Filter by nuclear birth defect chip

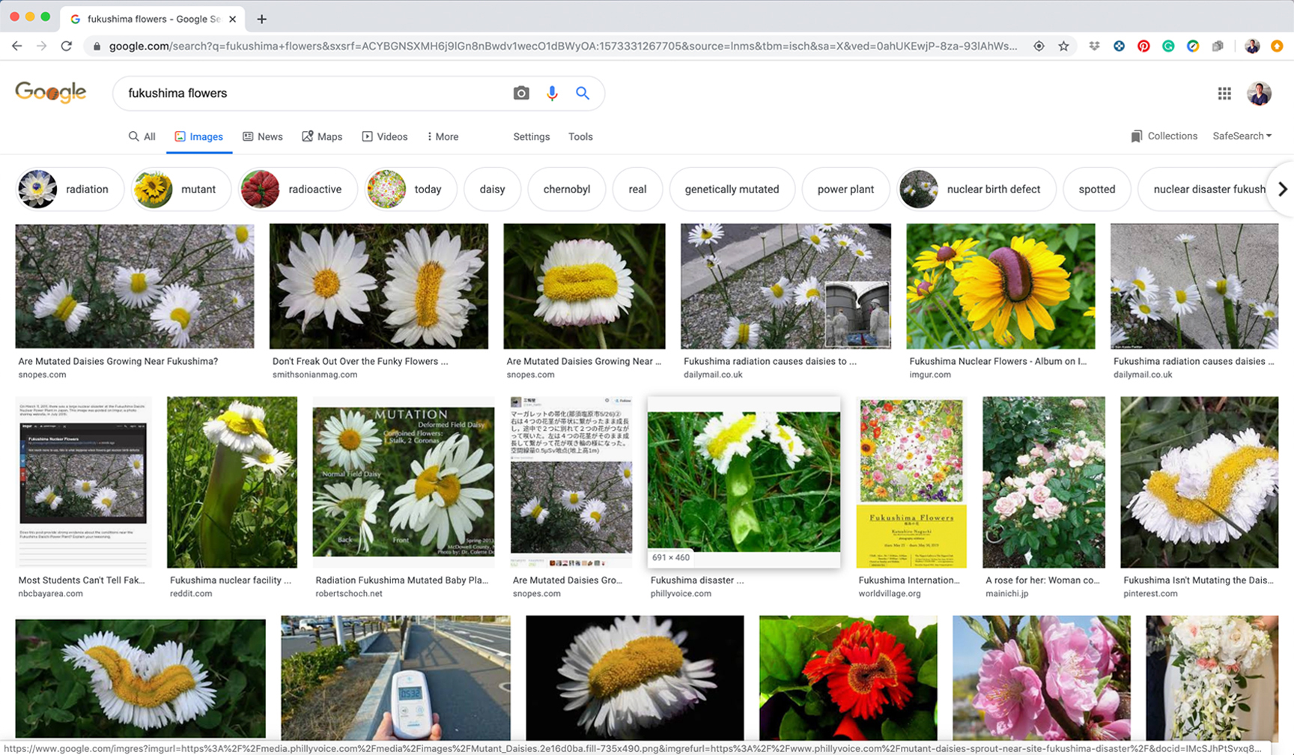[x=976, y=189]
